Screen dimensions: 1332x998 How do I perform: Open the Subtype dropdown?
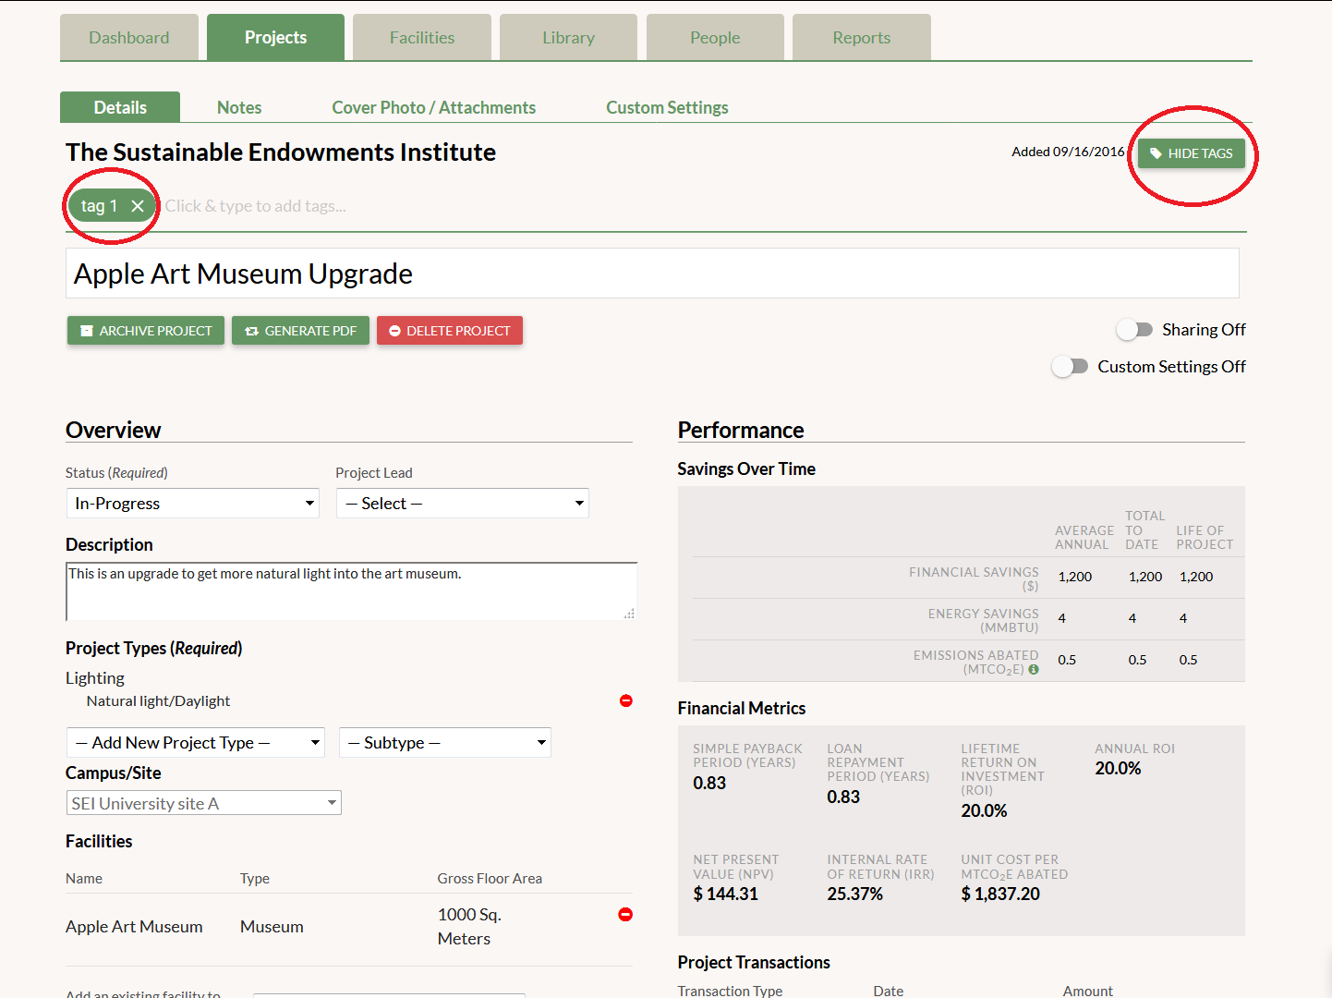click(445, 743)
